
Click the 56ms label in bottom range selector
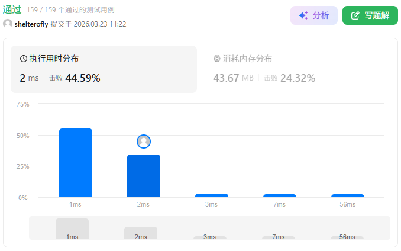click(347, 237)
